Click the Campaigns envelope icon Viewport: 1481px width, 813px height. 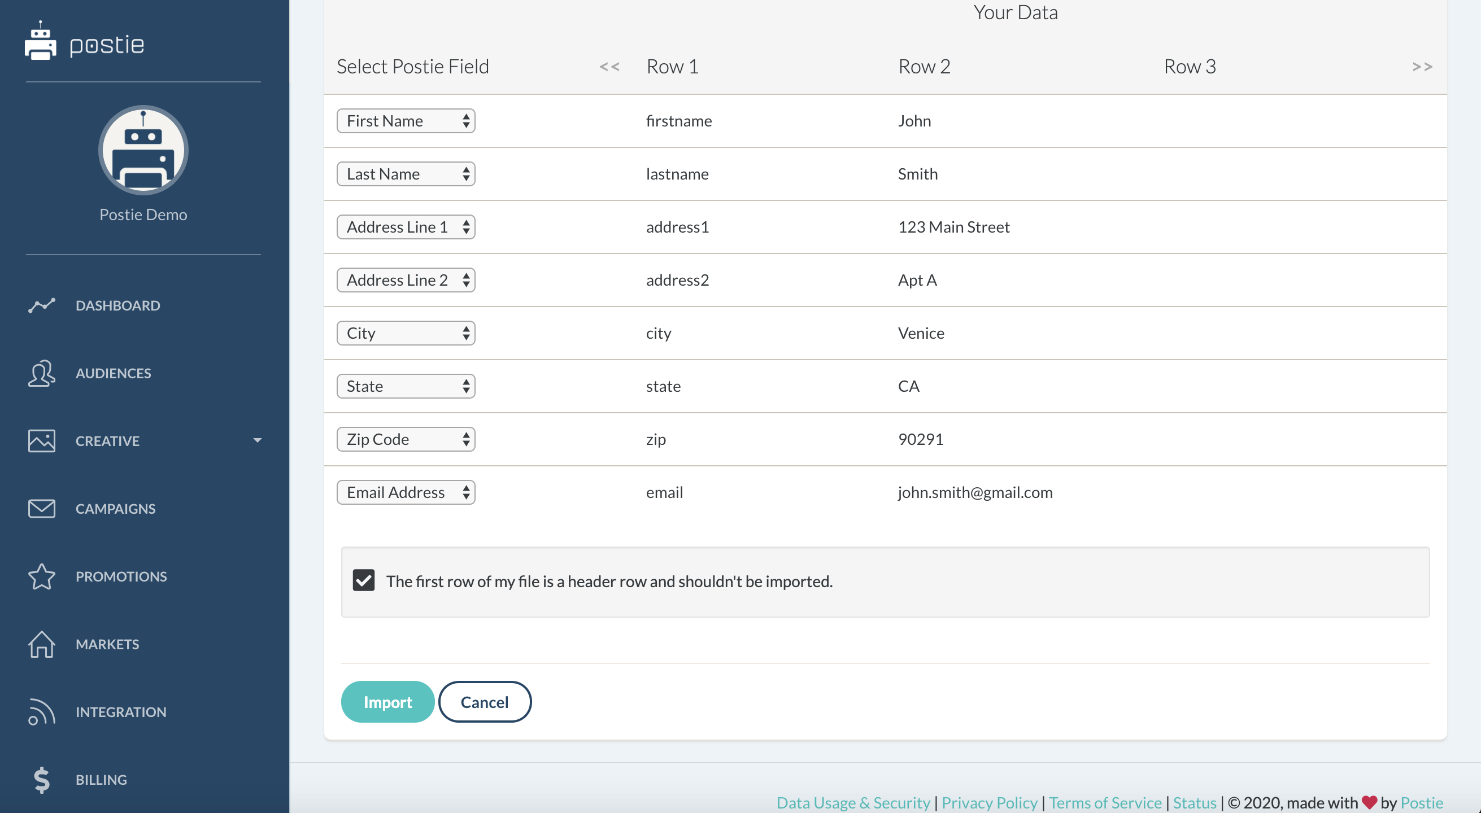click(x=41, y=509)
